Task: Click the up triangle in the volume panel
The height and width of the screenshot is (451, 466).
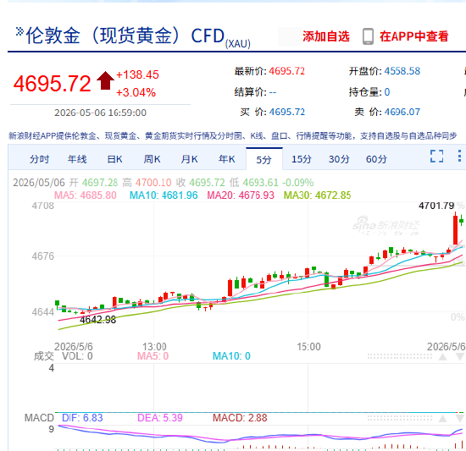Action: pyautogui.click(x=443, y=356)
